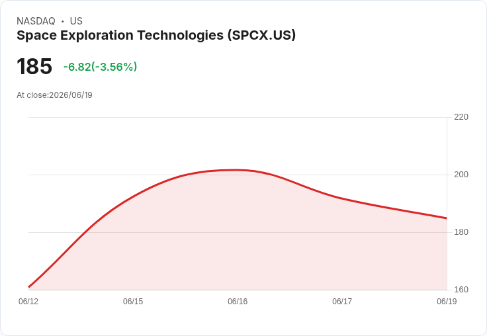
Task: Click the Space Exploration Technologies (SPCX.US) title
Action: click(156, 36)
